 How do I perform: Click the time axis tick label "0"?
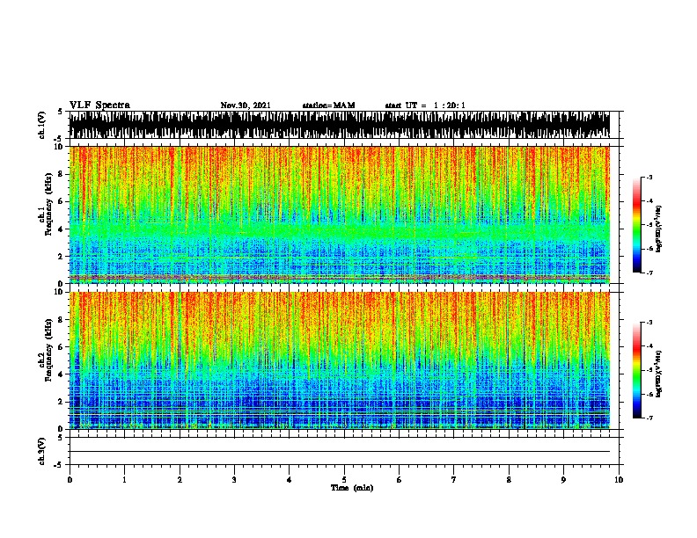pyautogui.click(x=70, y=480)
